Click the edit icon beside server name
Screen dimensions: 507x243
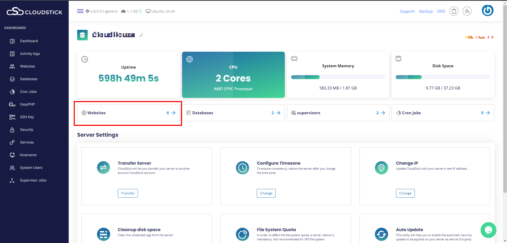(x=141, y=35)
